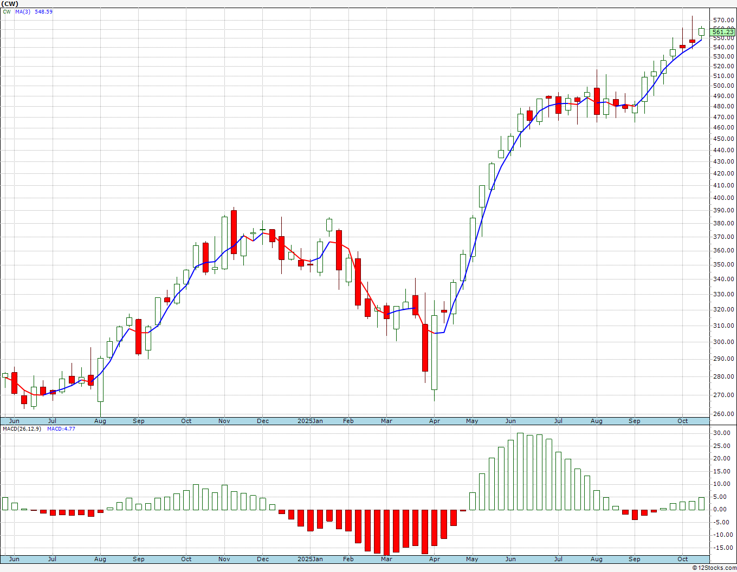The image size is (737, 572).
Task: Select the 540.00 price axis label
Action: (723, 48)
